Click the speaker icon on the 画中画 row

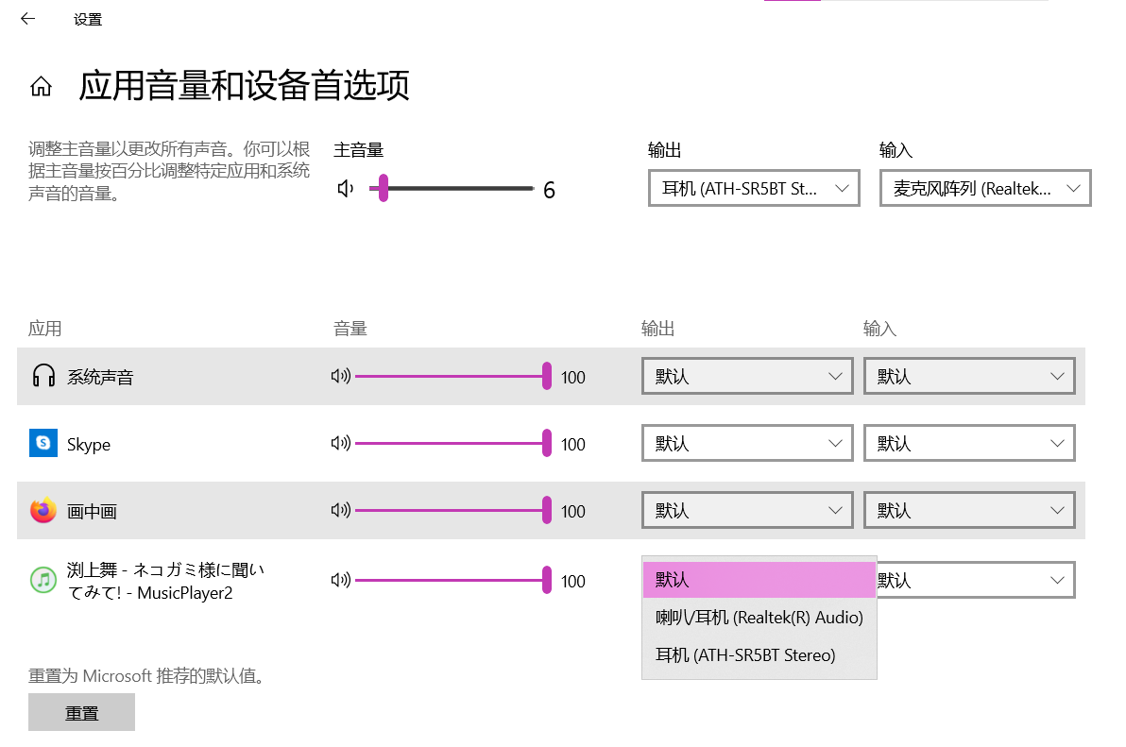342,511
